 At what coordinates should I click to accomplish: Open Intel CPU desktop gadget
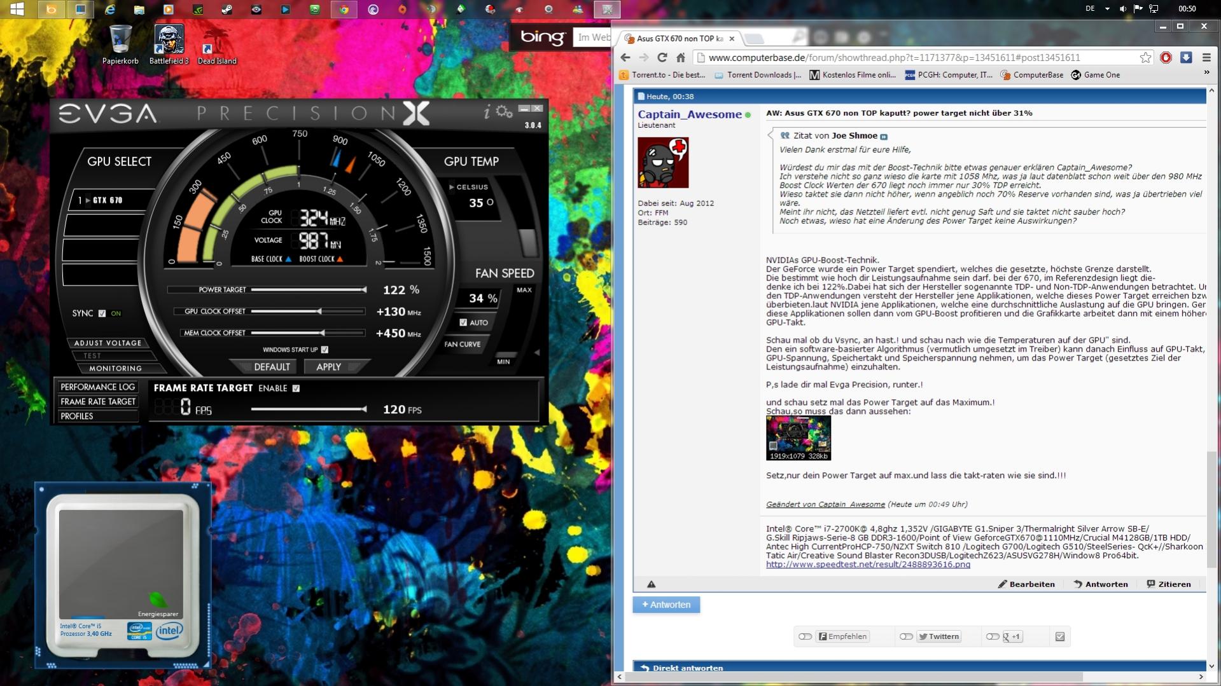click(123, 575)
